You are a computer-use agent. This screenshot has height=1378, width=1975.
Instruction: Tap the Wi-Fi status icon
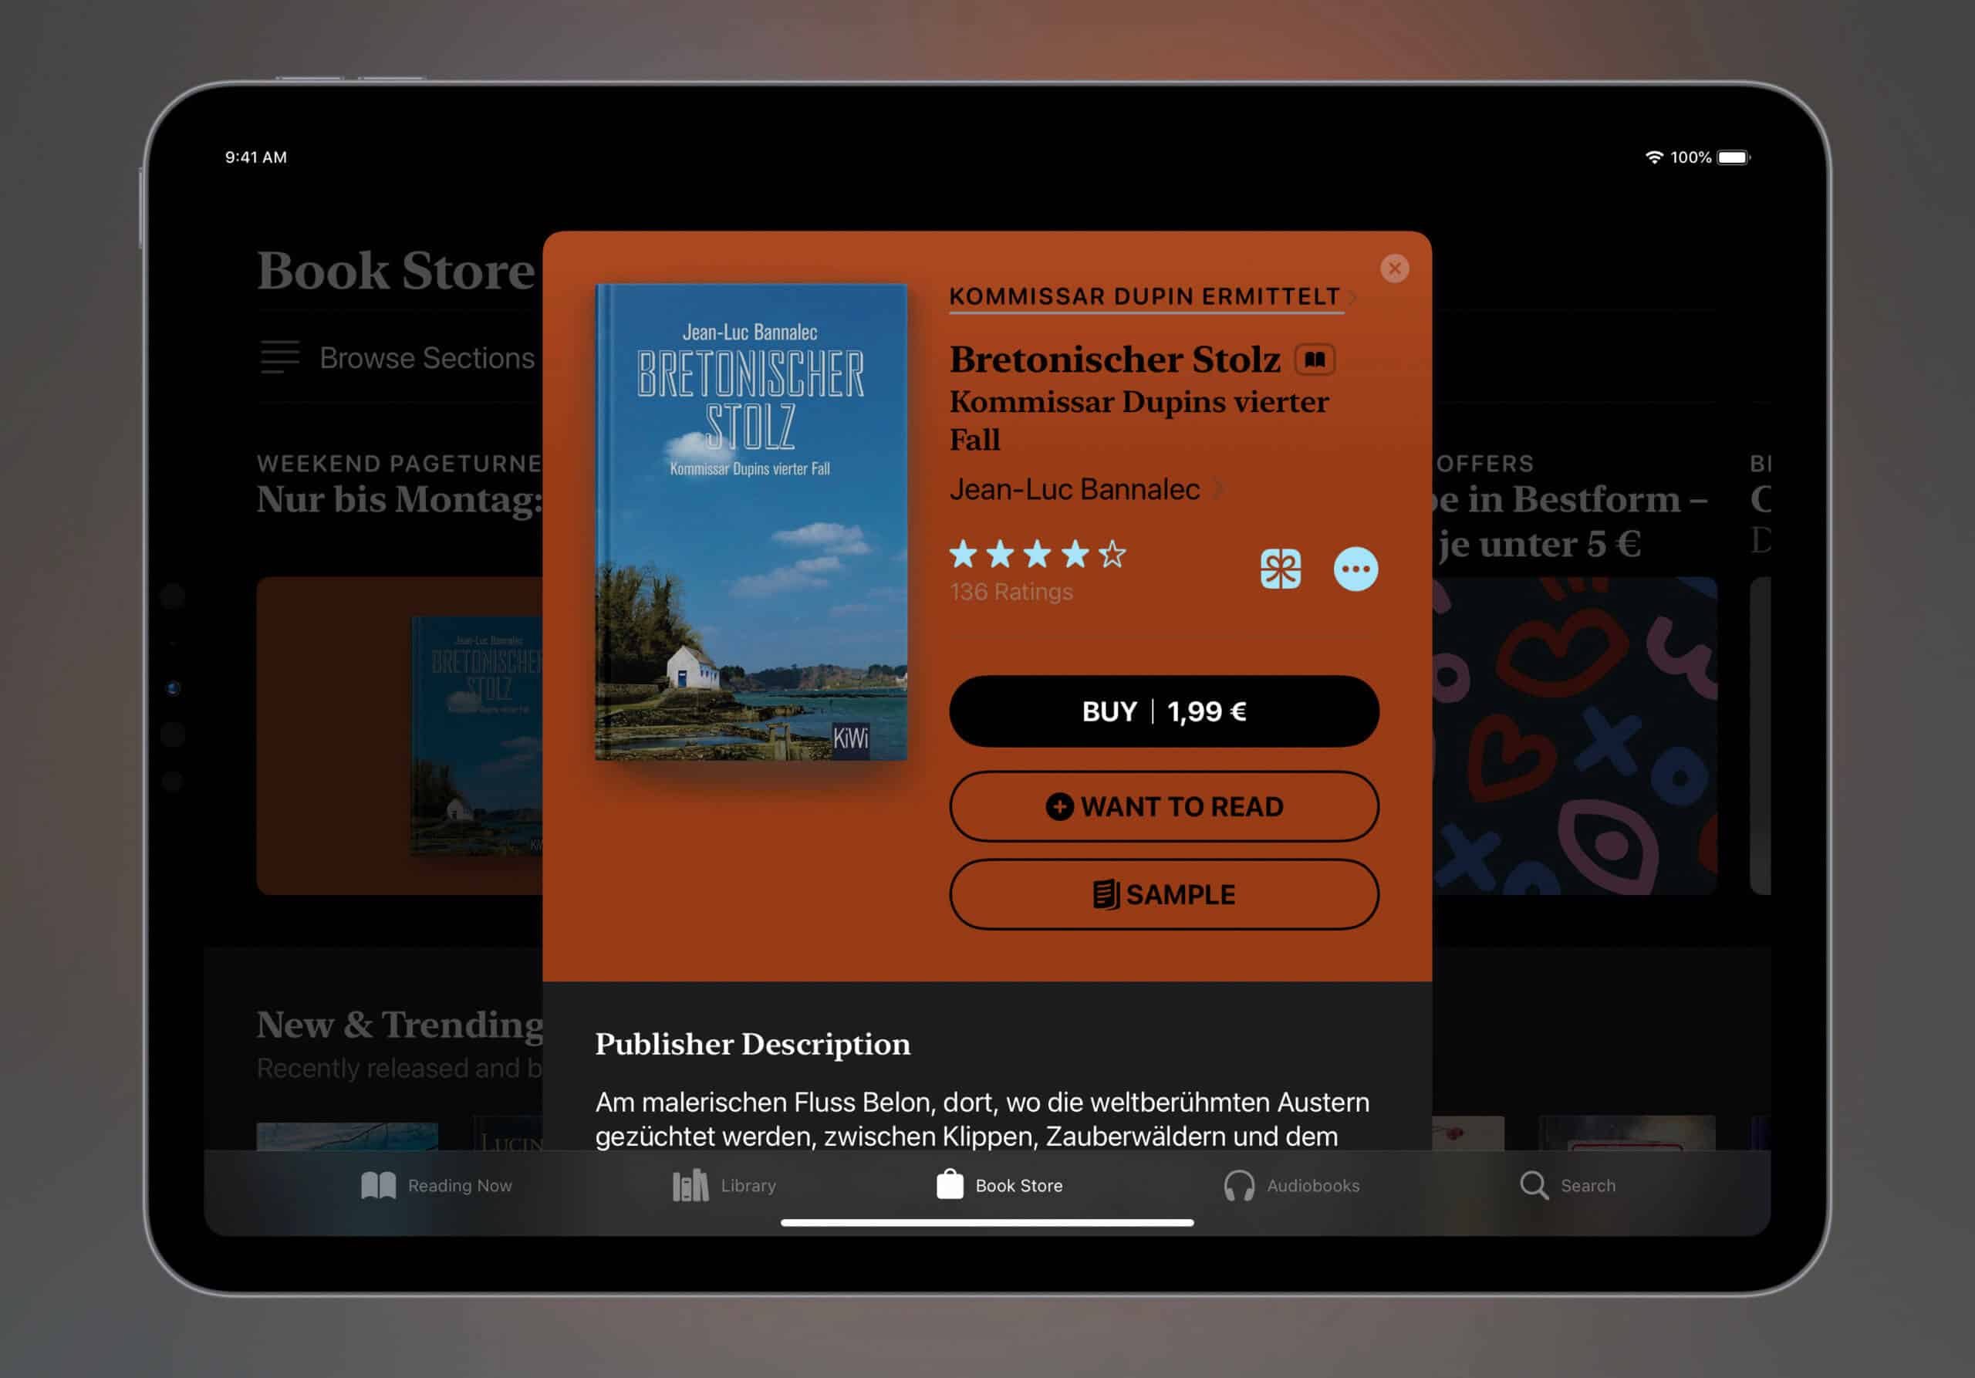[x=1653, y=157]
